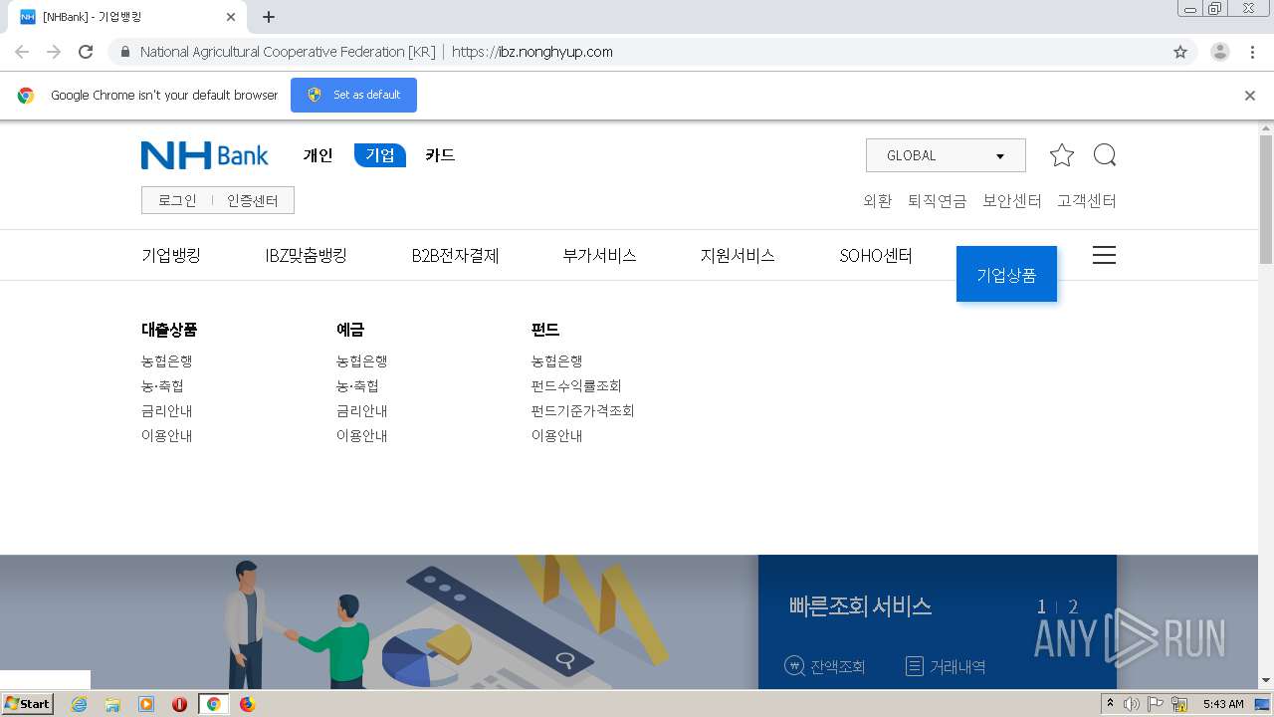The image size is (1274, 717).
Task: Go to the 보안센터 security center
Action: (x=1012, y=200)
